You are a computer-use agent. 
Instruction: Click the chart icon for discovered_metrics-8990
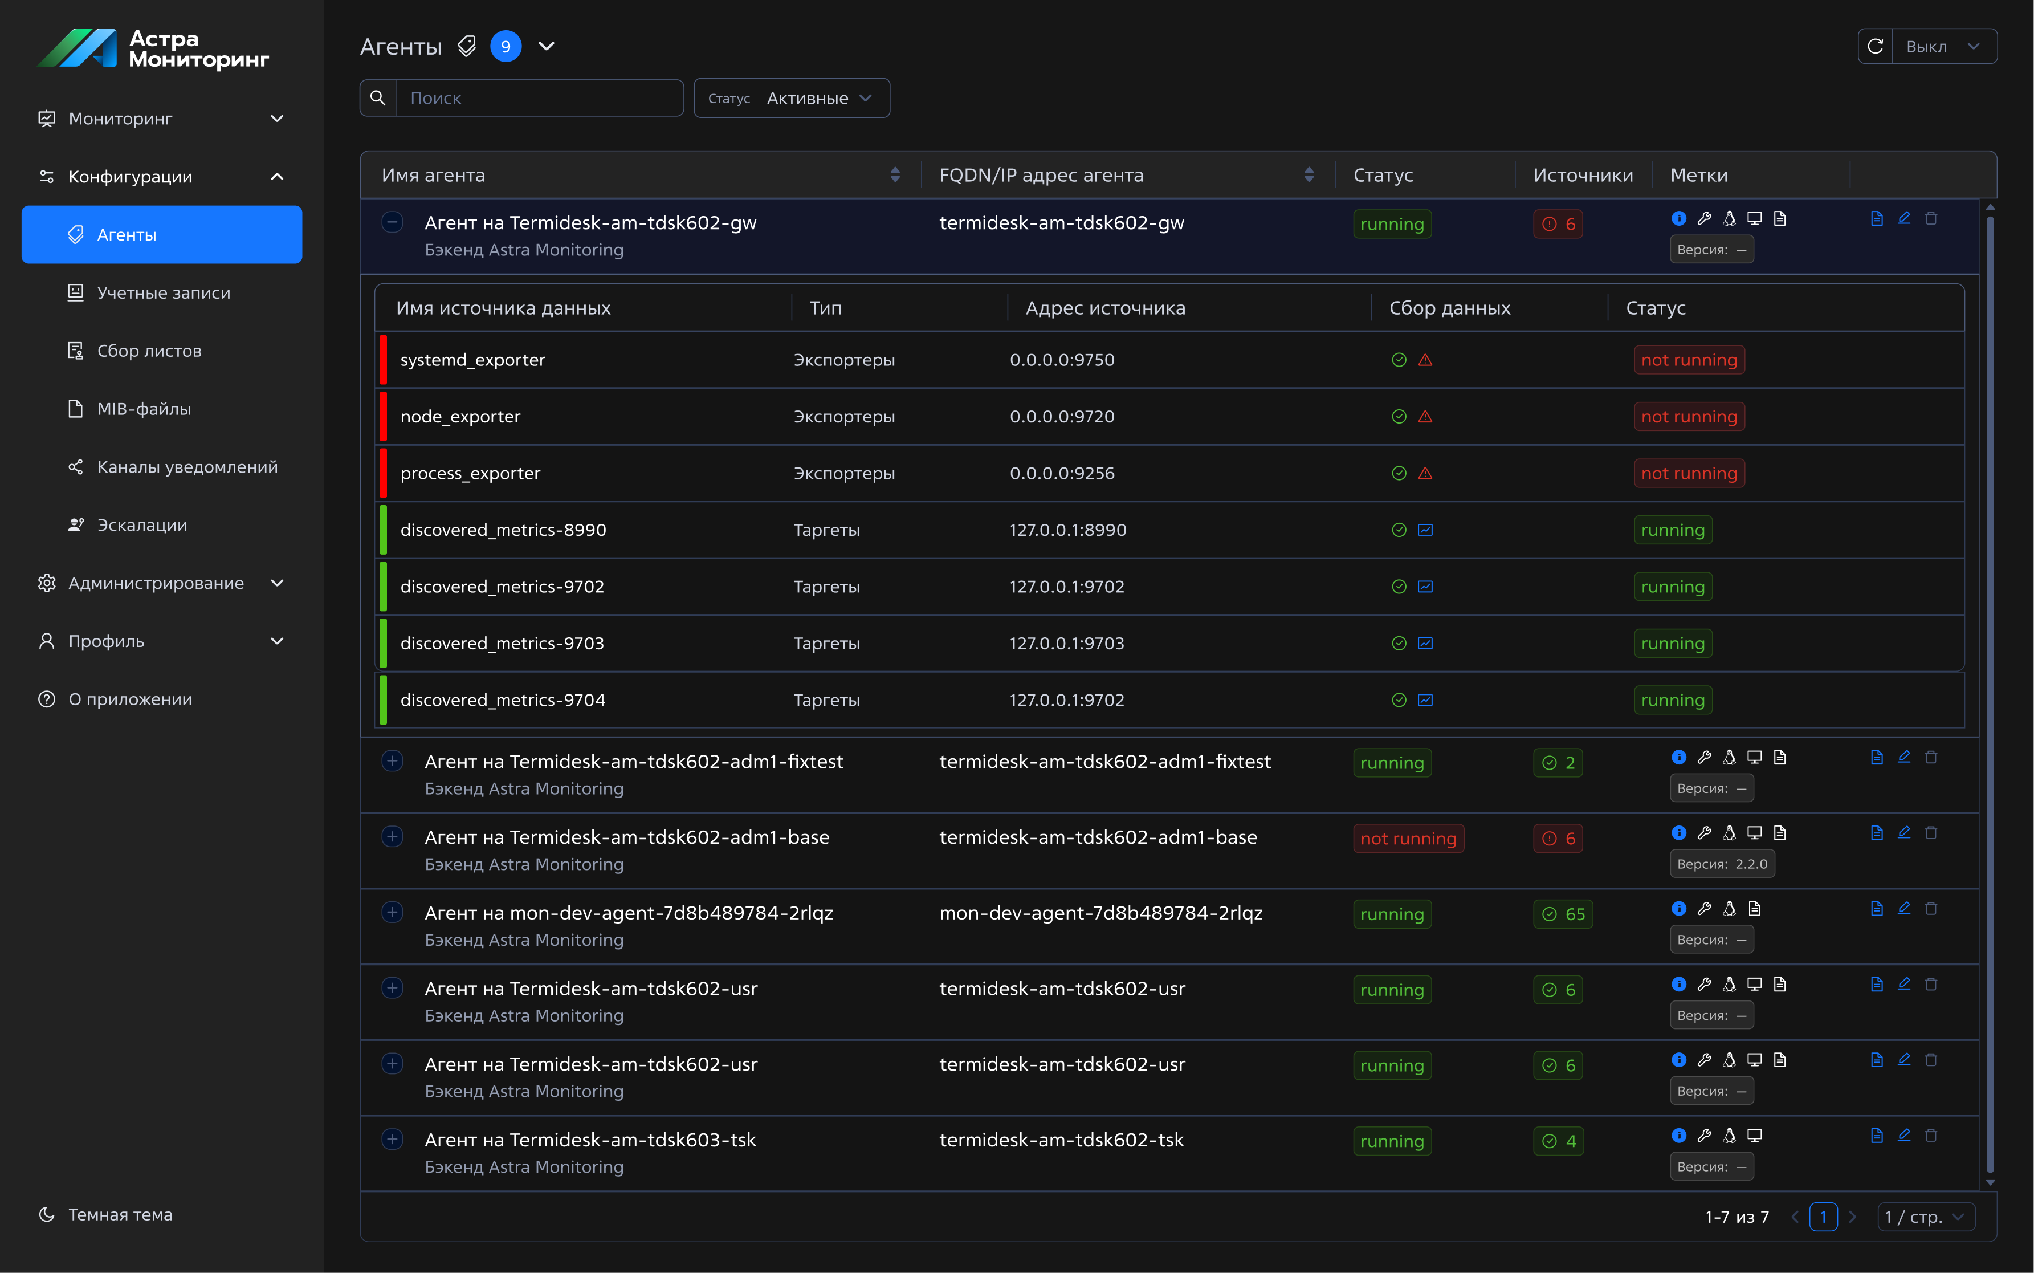point(1425,530)
